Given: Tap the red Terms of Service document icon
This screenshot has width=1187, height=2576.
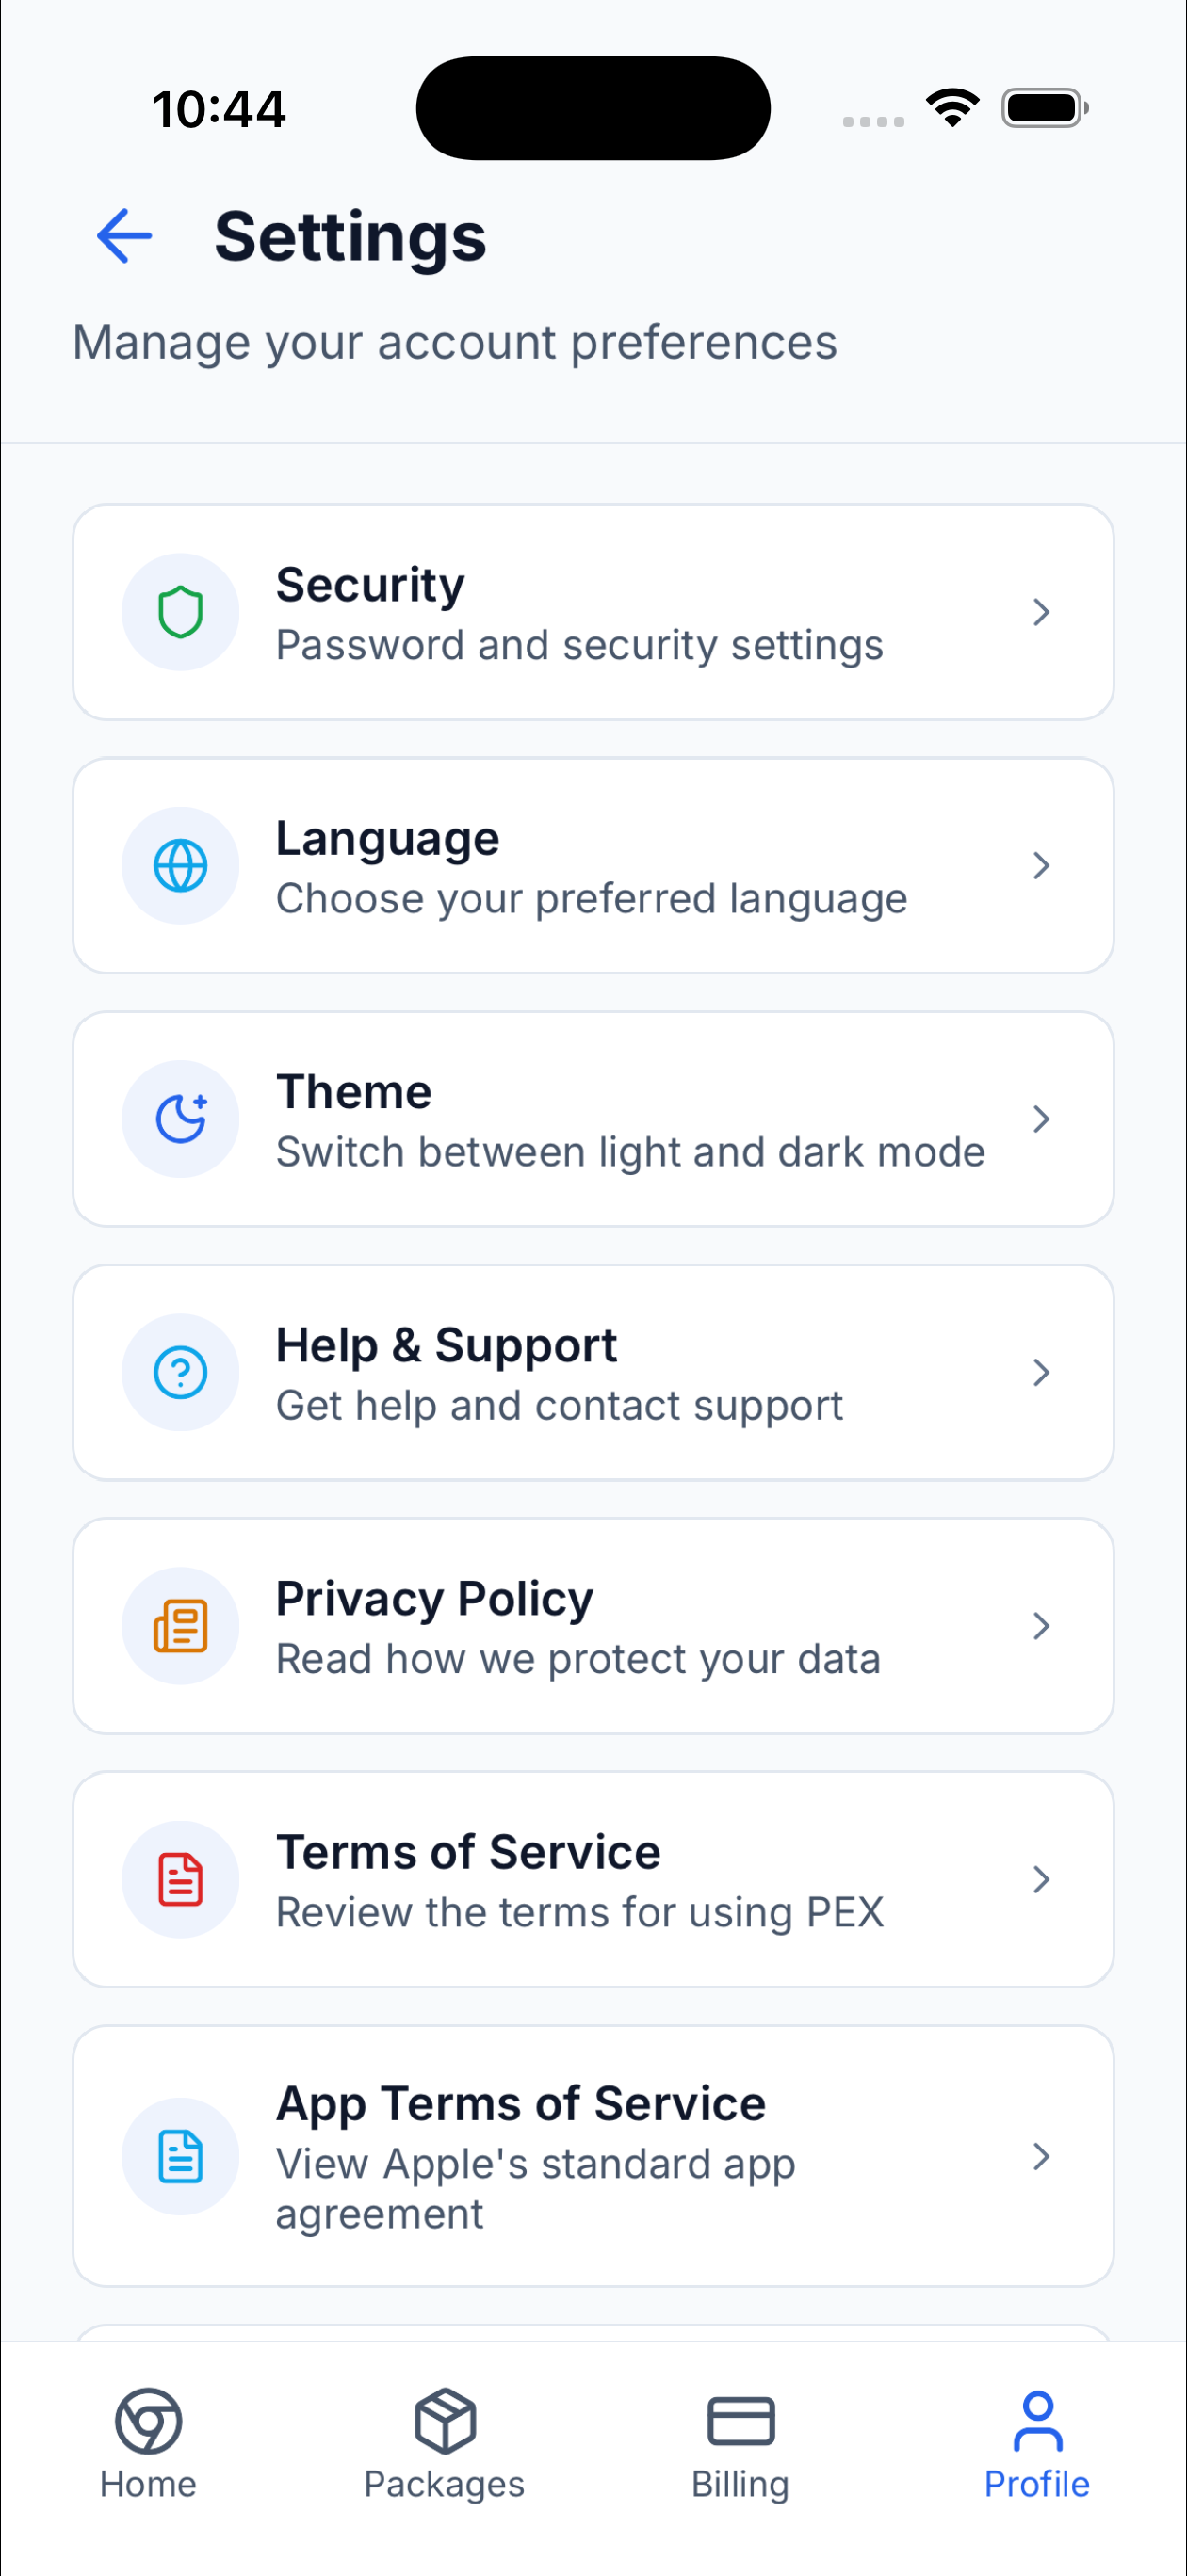Looking at the screenshot, I should [180, 1879].
